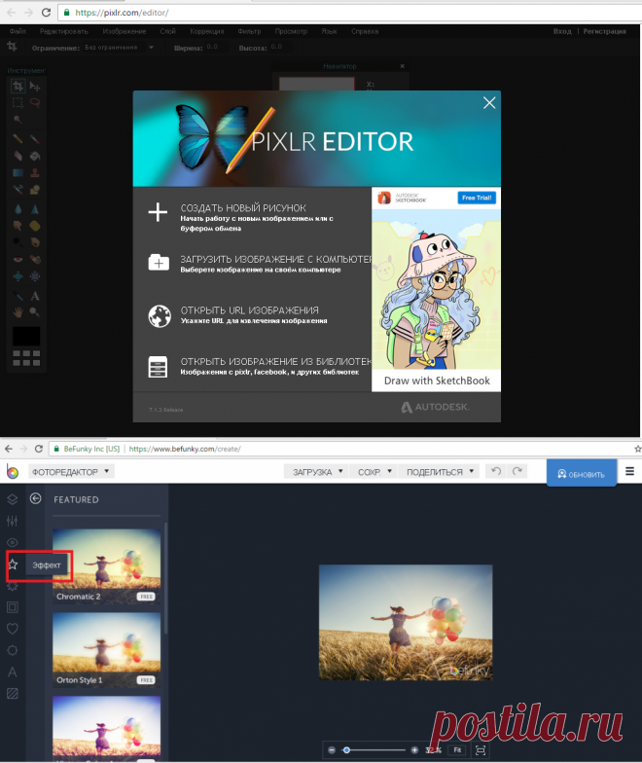The width and height of the screenshot is (642, 763).
Task: Select the Clone Stamp tool in Pixlr
Action: click(35, 172)
